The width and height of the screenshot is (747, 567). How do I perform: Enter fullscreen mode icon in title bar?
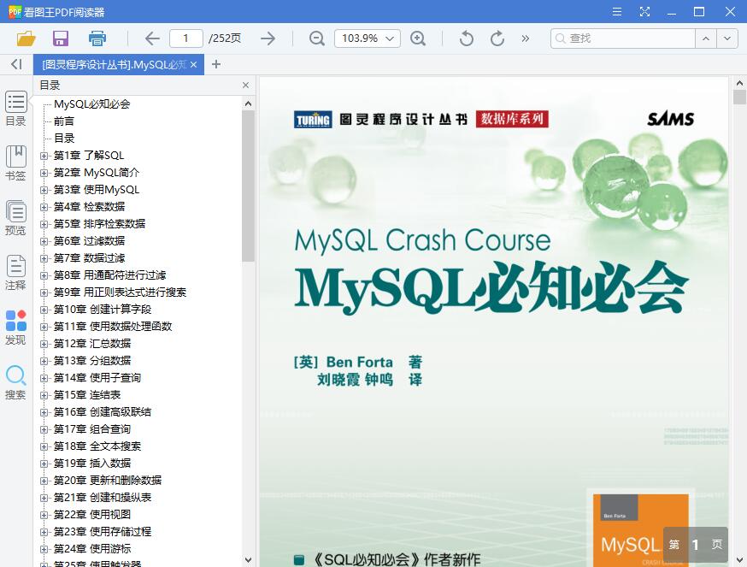pos(644,11)
